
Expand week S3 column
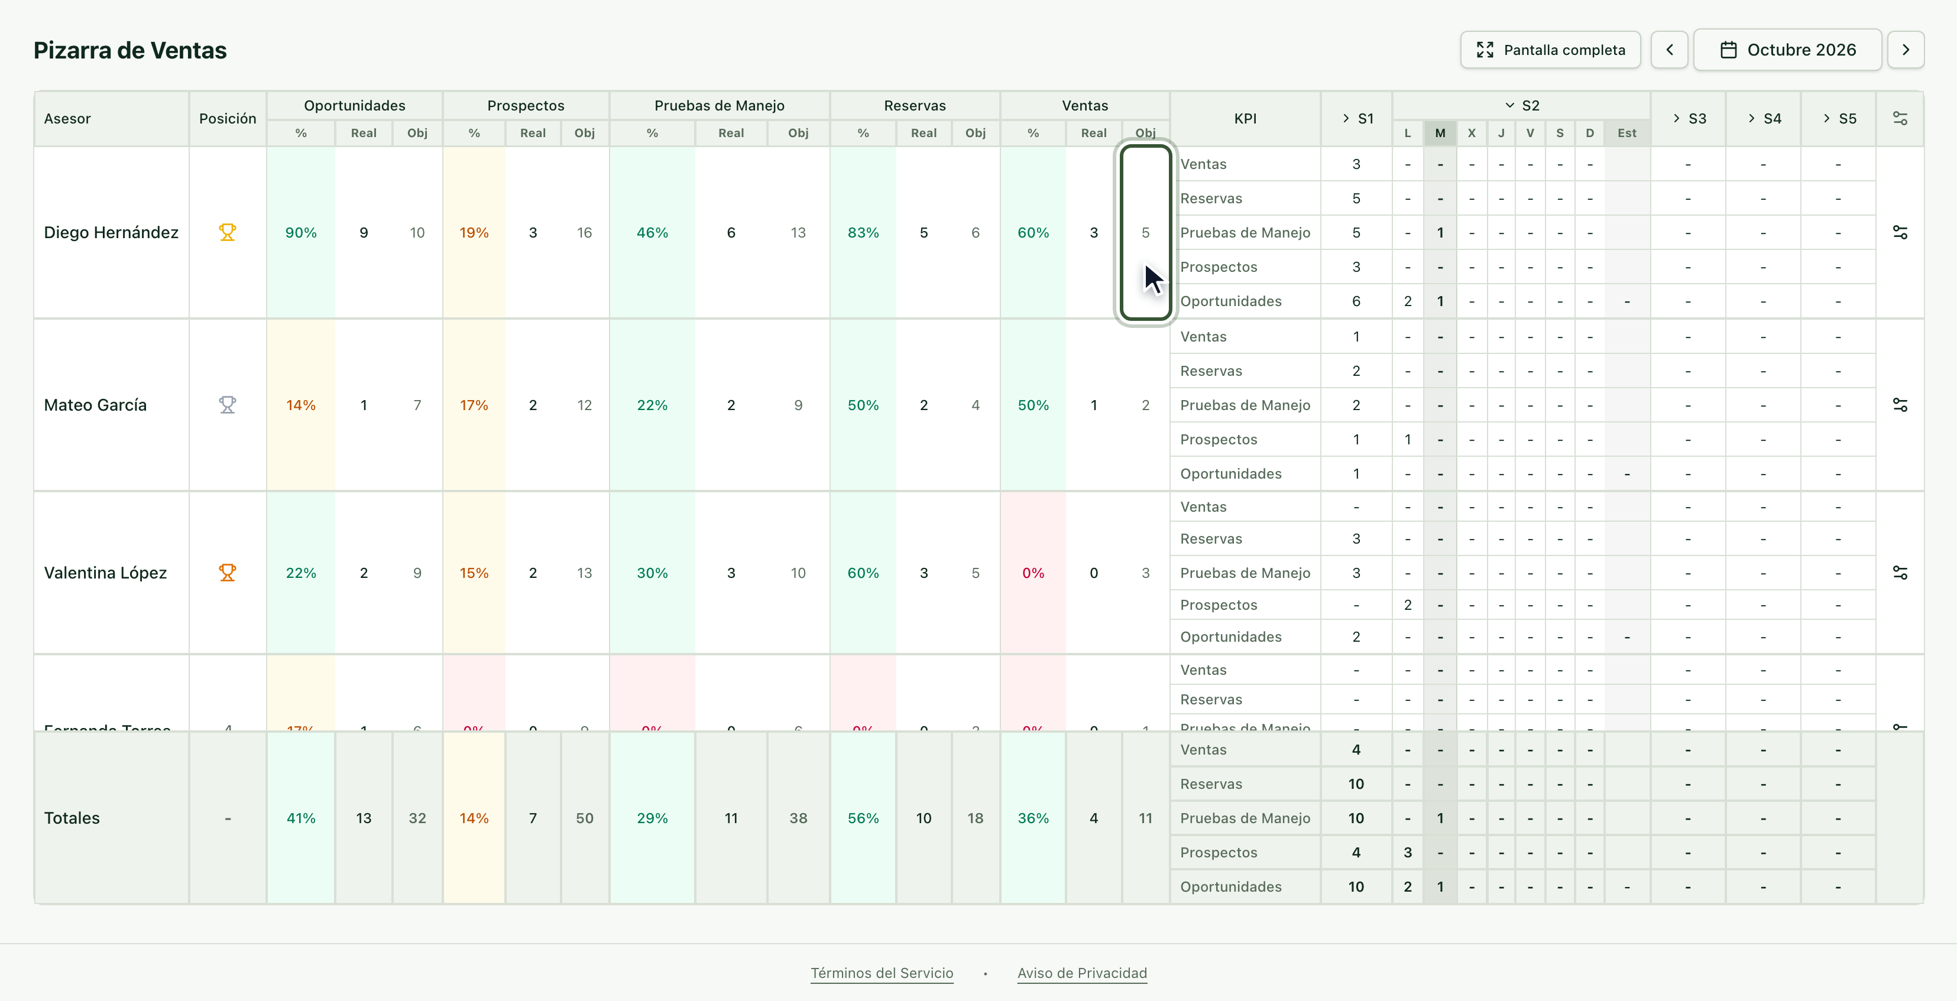[1688, 119]
